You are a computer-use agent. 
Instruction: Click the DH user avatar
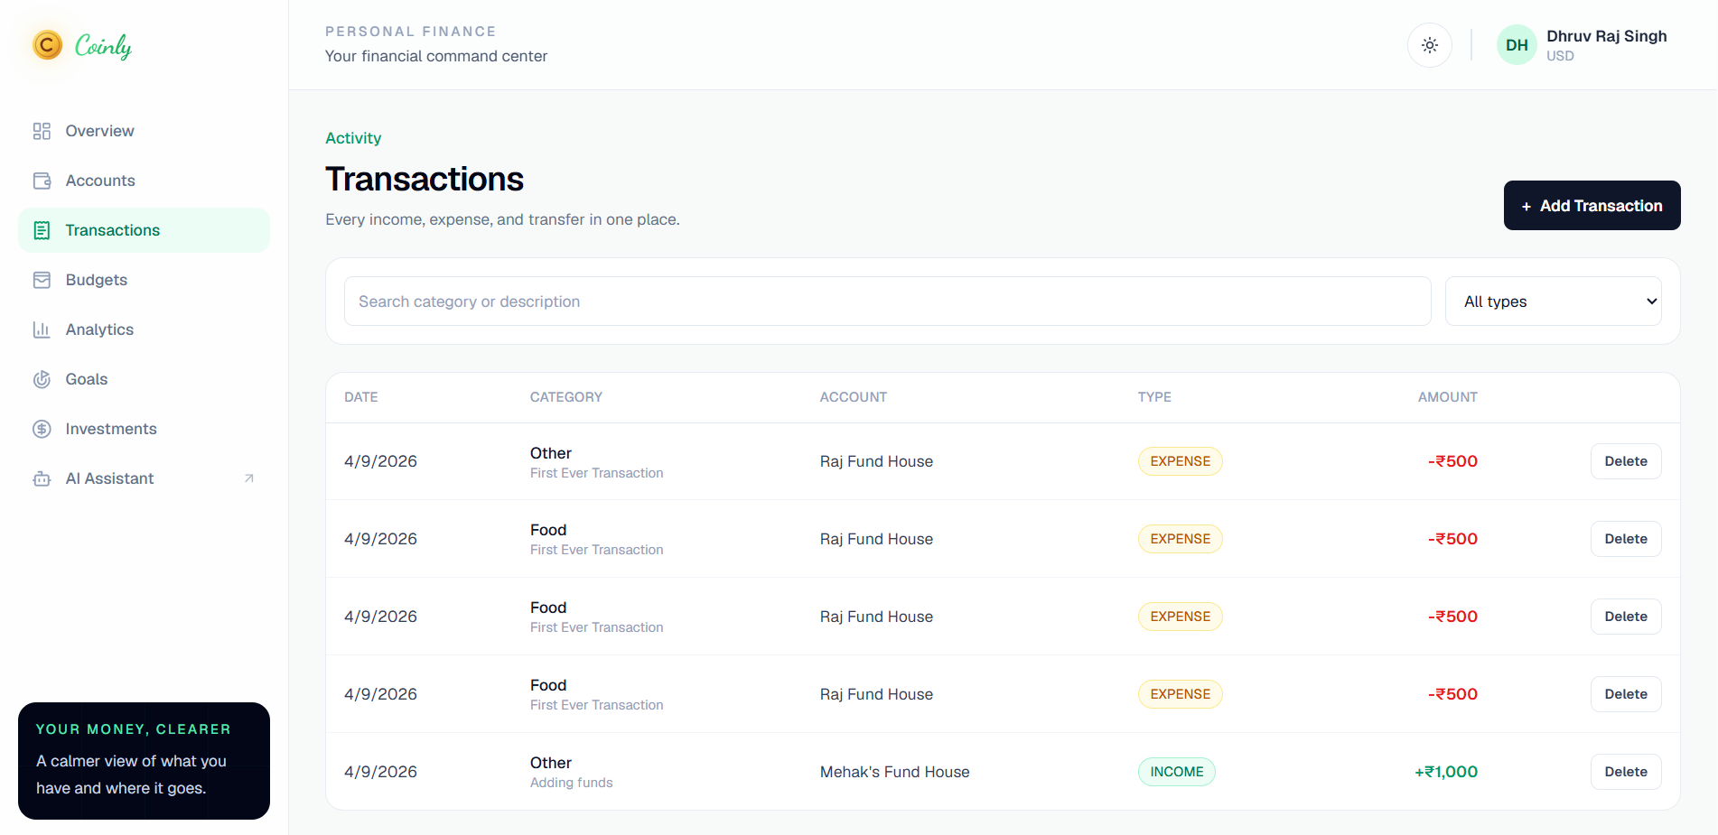(1517, 45)
